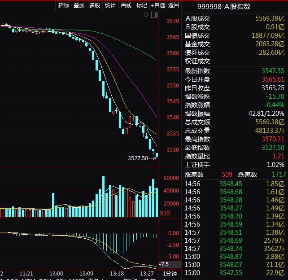Click 昨日收盘 value 3563.25
Viewport: 288px width, 280px height.
point(273,88)
